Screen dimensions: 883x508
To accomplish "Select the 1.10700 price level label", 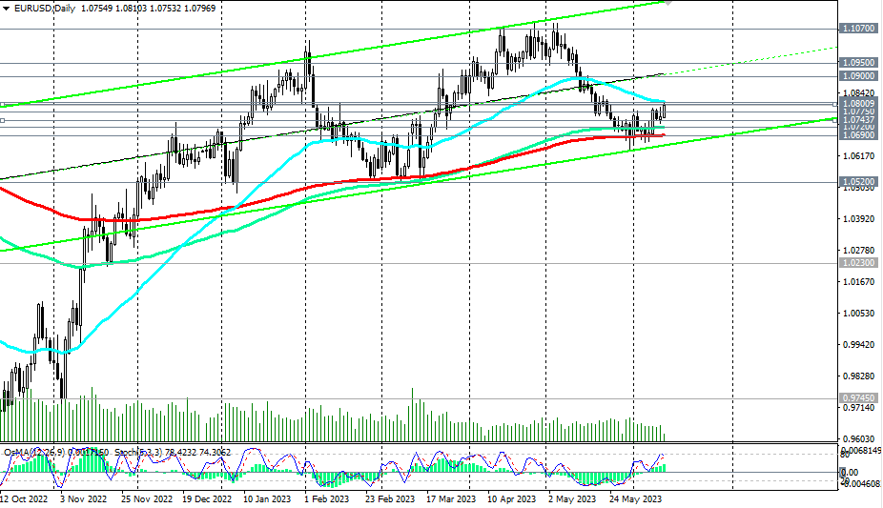I will click(859, 29).
